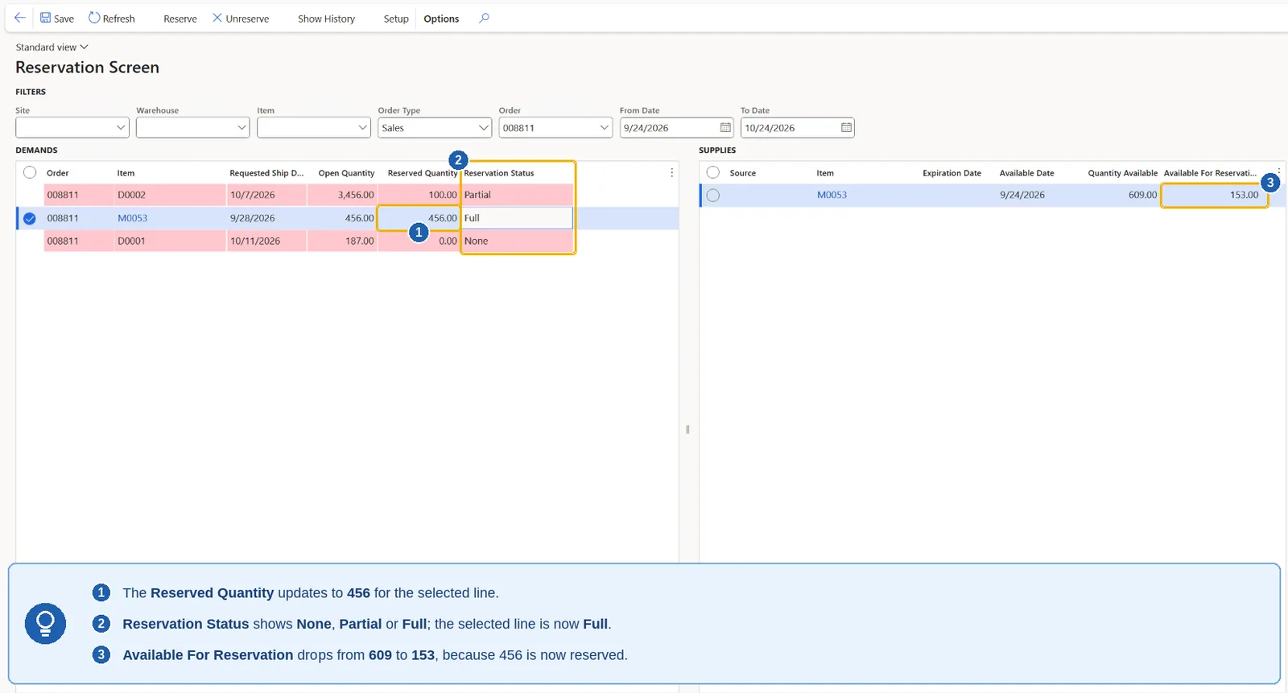Go back using the back arrow

coord(20,18)
